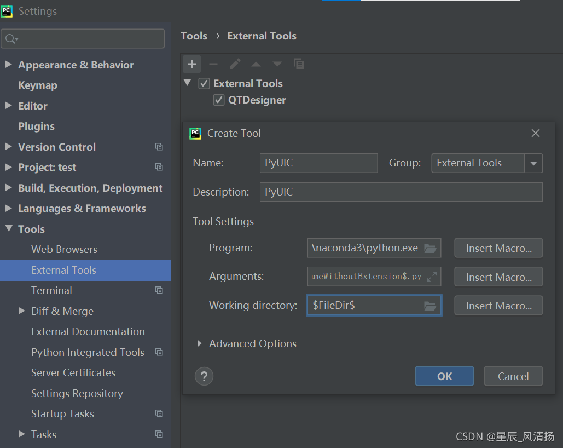
Task: Click project-level icon beside Terminal
Action: 159,290
